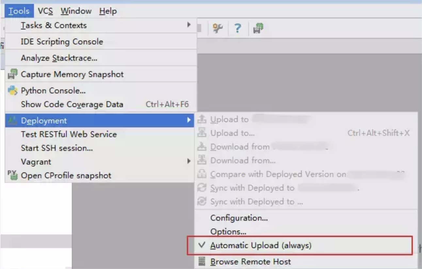Open deployment Configuration... dialog
422x269 pixels.
coord(239,218)
